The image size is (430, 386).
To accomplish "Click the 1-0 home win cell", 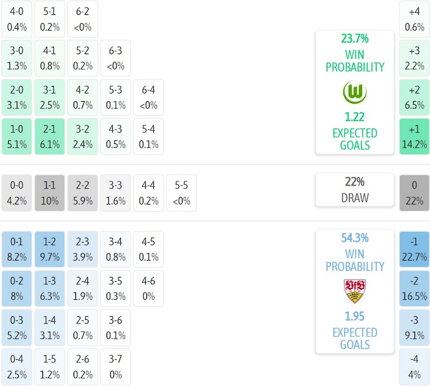I will pyautogui.click(x=16, y=136).
